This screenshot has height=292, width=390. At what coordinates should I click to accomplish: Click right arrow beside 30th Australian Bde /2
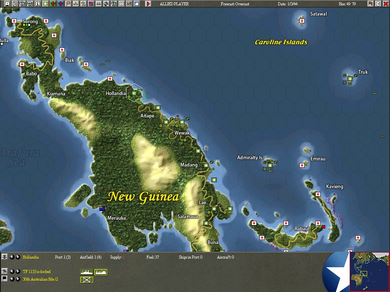pos(18,279)
